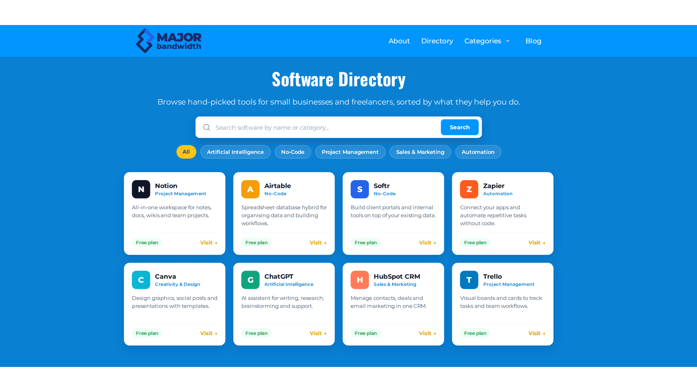Click ChatGPT's Free plan badge
This screenshot has height=392, width=697.
click(x=256, y=333)
